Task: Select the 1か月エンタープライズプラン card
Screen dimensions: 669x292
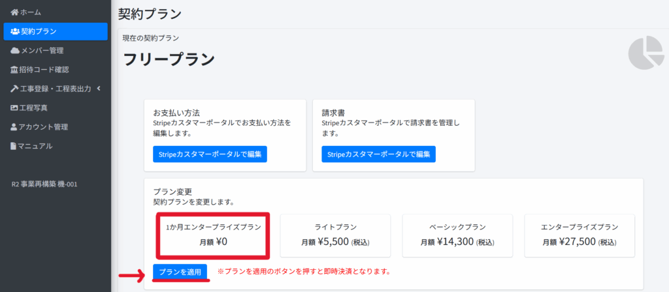Action: (x=214, y=235)
